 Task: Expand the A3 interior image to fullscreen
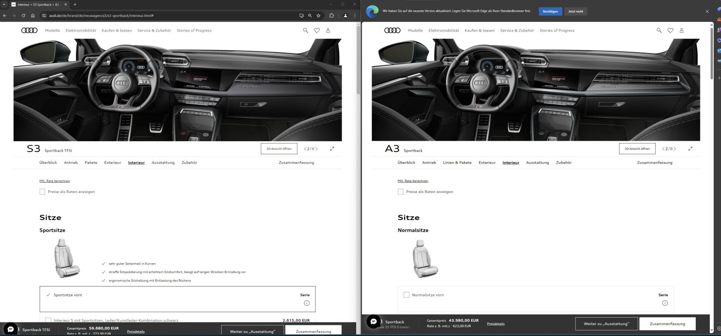[690, 148]
